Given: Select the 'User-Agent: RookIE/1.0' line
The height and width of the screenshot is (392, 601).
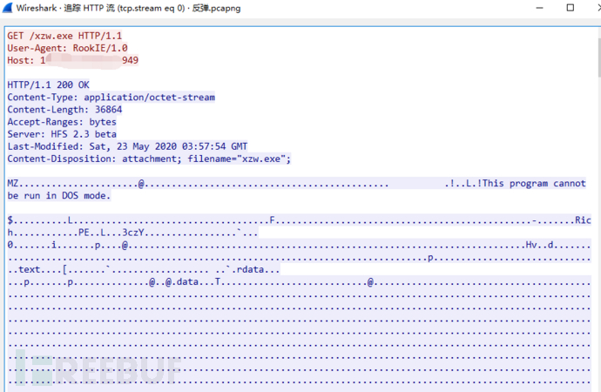Looking at the screenshot, I should coord(67,48).
